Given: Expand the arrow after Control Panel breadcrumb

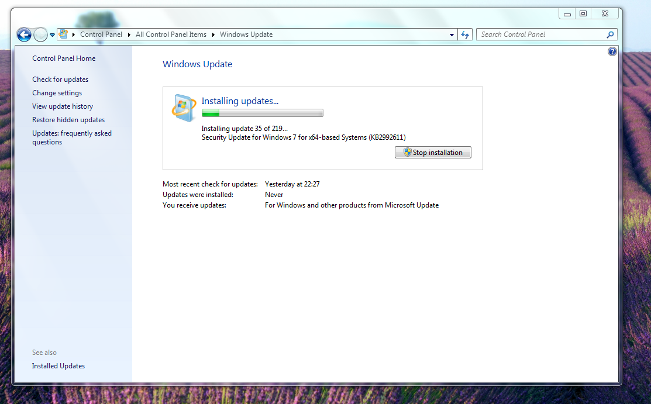Looking at the screenshot, I should point(129,34).
